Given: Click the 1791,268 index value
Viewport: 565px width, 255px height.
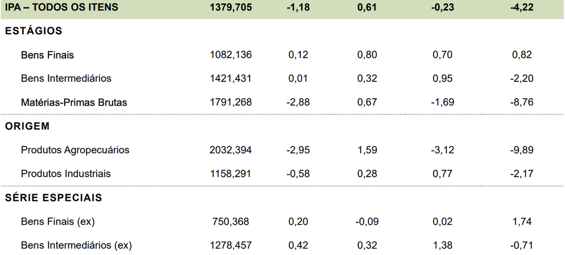Looking at the screenshot, I should click(231, 103).
